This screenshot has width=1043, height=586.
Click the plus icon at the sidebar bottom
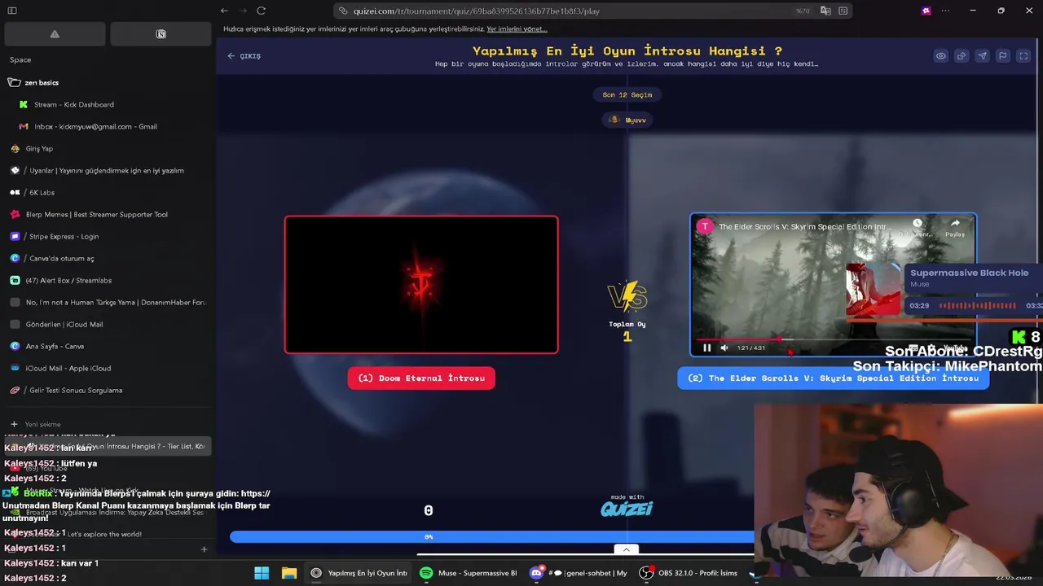click(204, 549)
